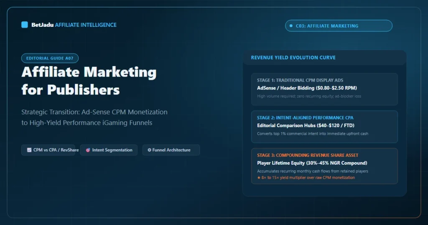Select Stage 3: Compounding Revenue Share Asset label
This screenshot has height=225, width=428.
308,155
